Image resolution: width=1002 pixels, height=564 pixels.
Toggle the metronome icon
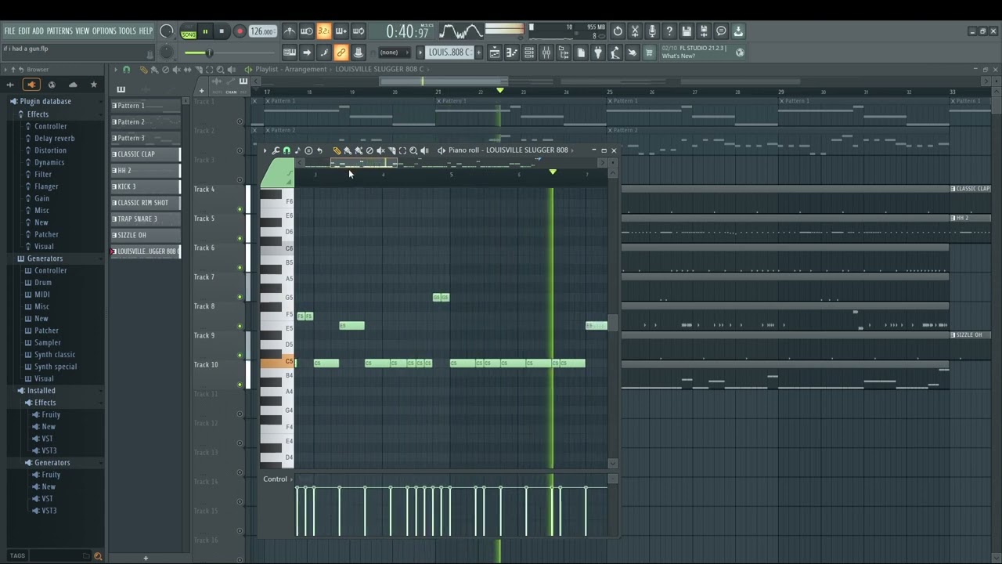click(290, 31)
